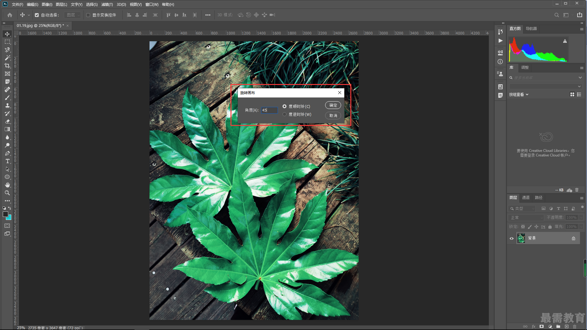Toggle lock transparent pixels
Screen dimensions: 587x330
click(523, 227)
